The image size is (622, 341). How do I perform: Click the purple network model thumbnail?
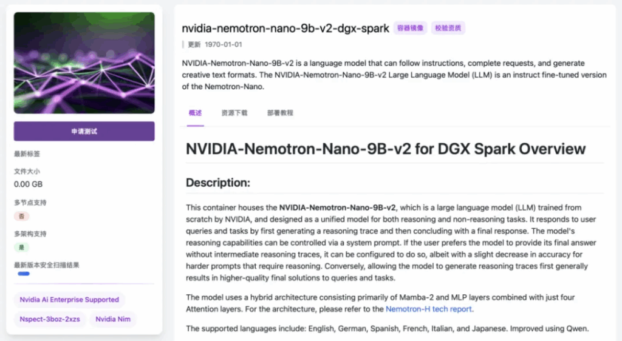pos(84,62)
